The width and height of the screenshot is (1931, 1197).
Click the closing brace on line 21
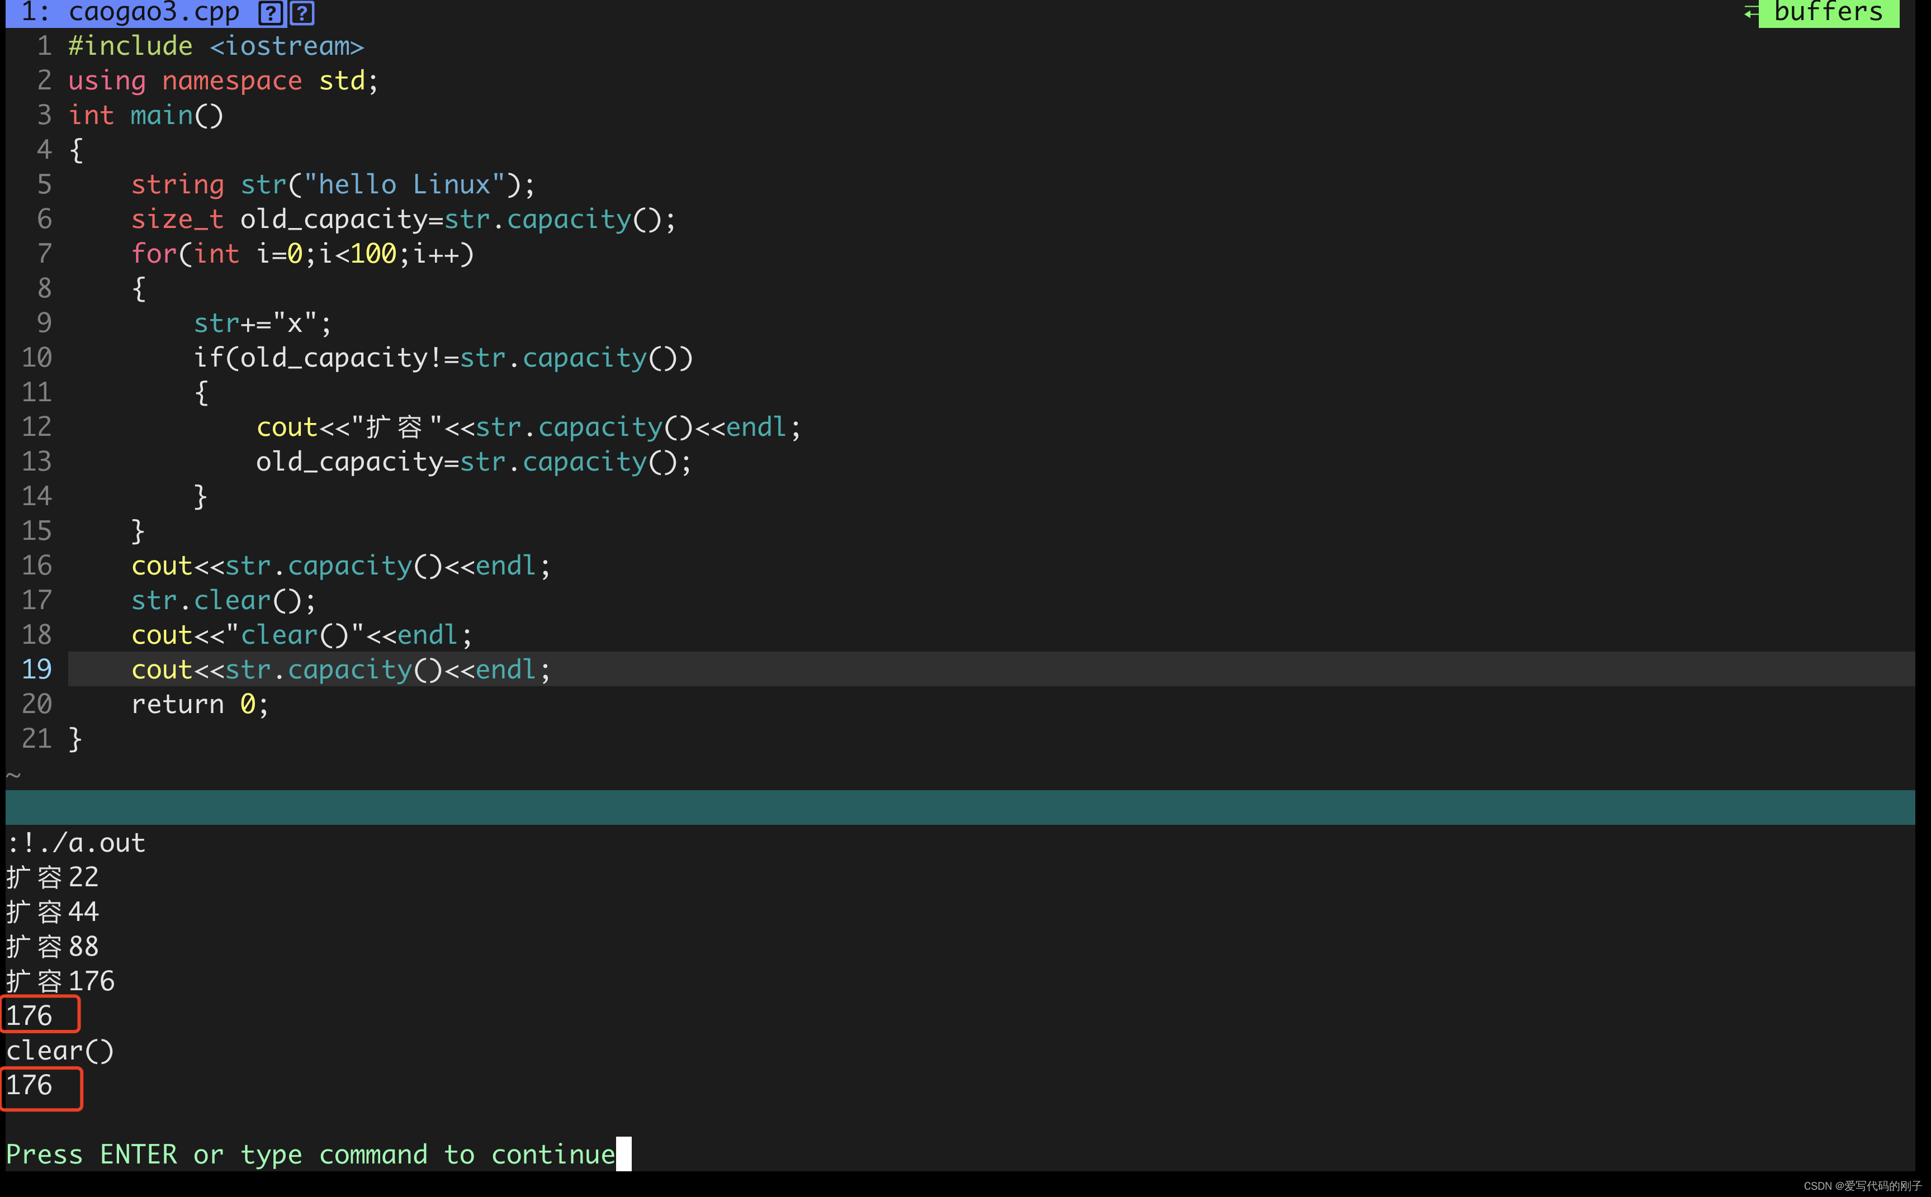75,739
